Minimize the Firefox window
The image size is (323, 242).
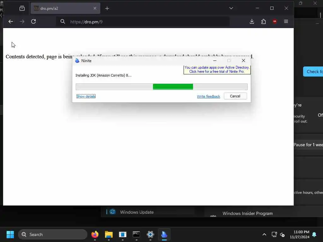click(257, 8)
